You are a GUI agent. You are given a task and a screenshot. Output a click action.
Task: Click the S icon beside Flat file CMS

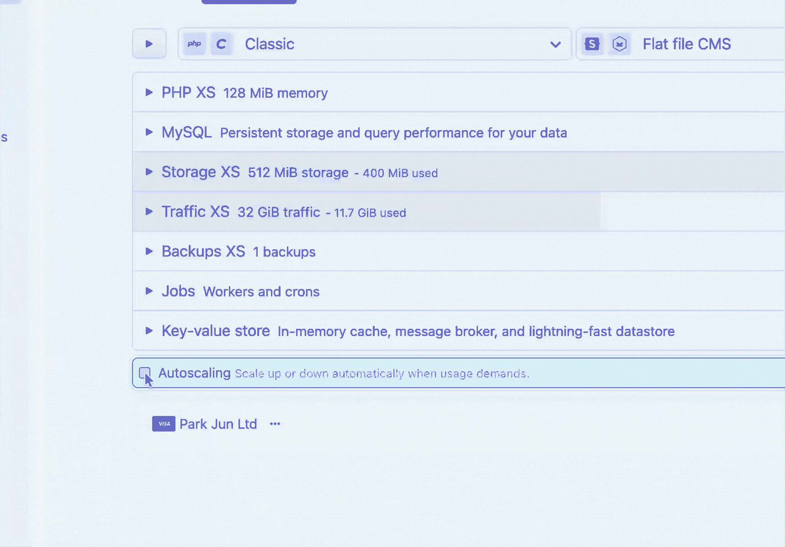pyautogui.click(x=592, y=44)
